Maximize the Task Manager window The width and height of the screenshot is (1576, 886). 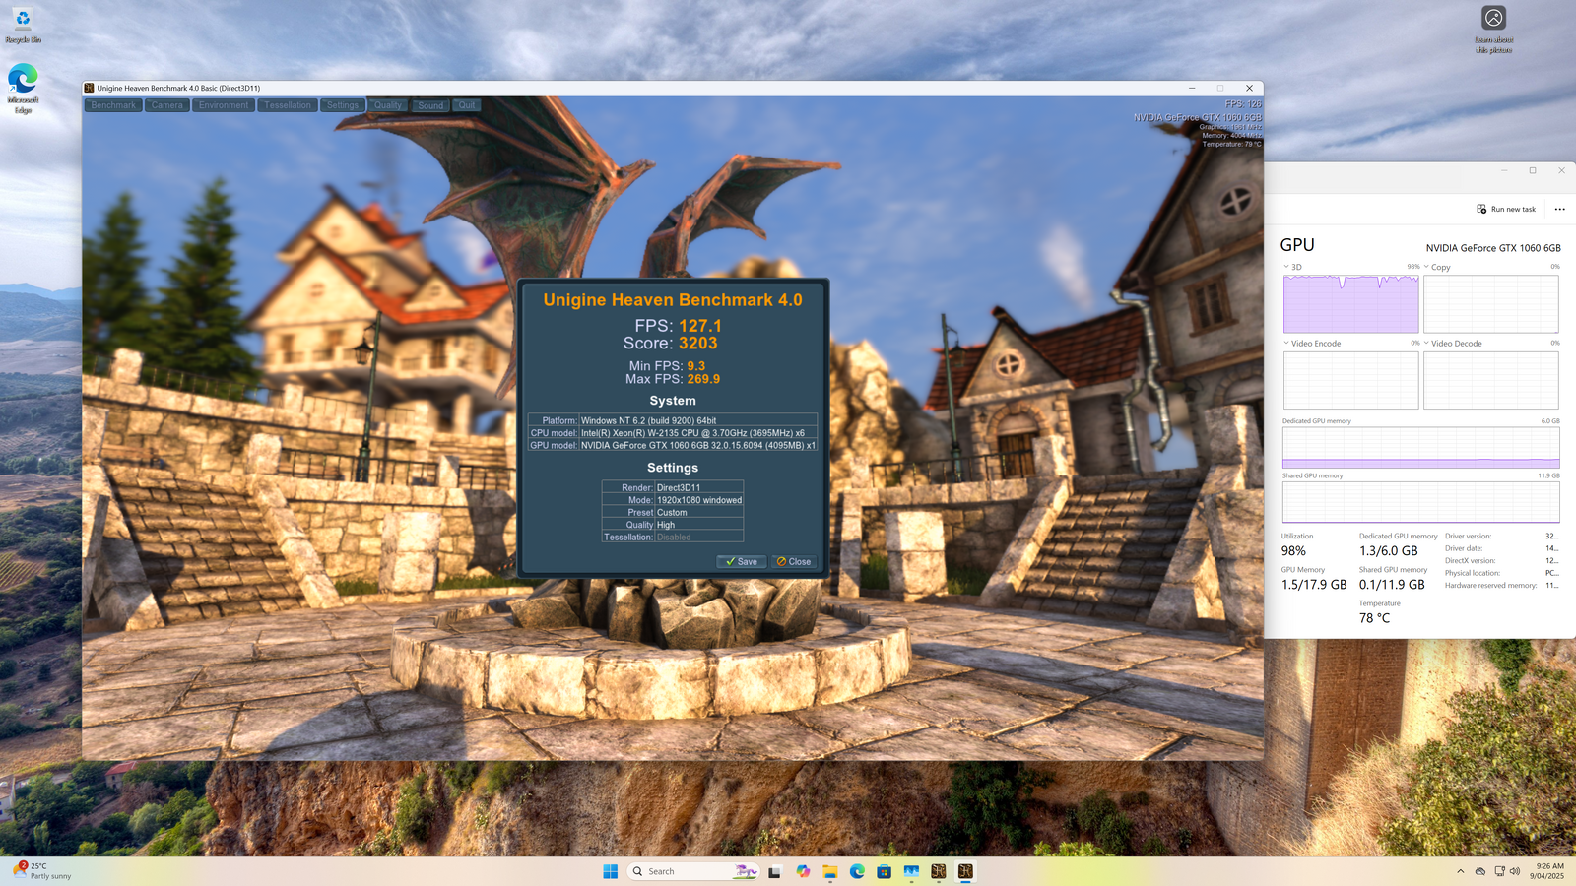pyautogui.click(x=1533, y=170)
